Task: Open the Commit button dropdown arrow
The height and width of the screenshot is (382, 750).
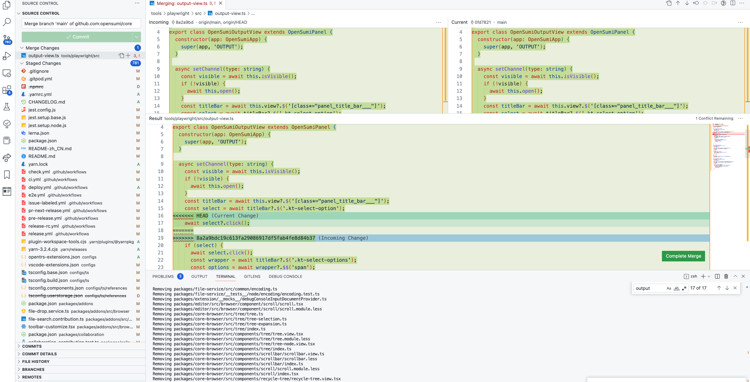Action: 136,37
